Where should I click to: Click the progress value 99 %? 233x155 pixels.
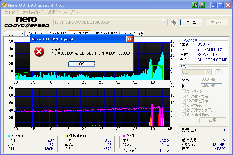click(221, 140)
